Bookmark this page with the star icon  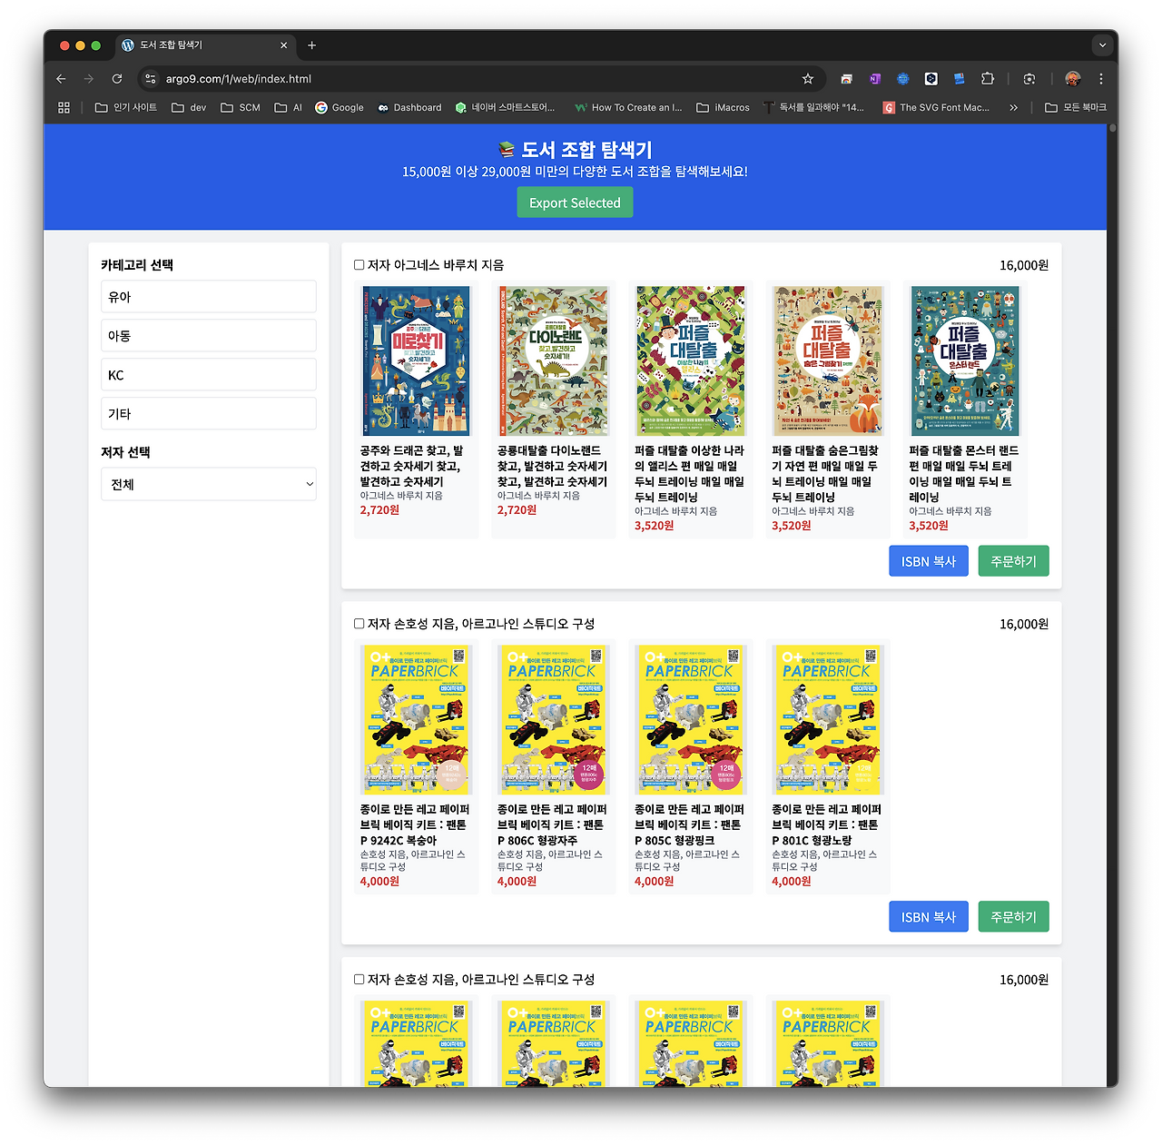click(x=808, y=79)
